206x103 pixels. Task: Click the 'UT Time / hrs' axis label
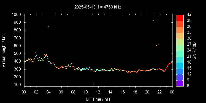coord(98,99)
